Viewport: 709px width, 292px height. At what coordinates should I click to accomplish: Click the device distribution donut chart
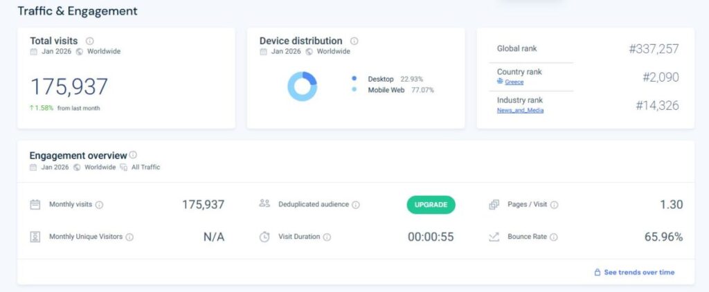pyautogui.click(x=302, y=86)
